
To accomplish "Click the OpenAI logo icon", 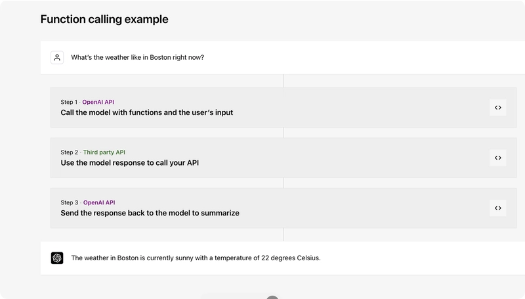I will pos(57,258).
